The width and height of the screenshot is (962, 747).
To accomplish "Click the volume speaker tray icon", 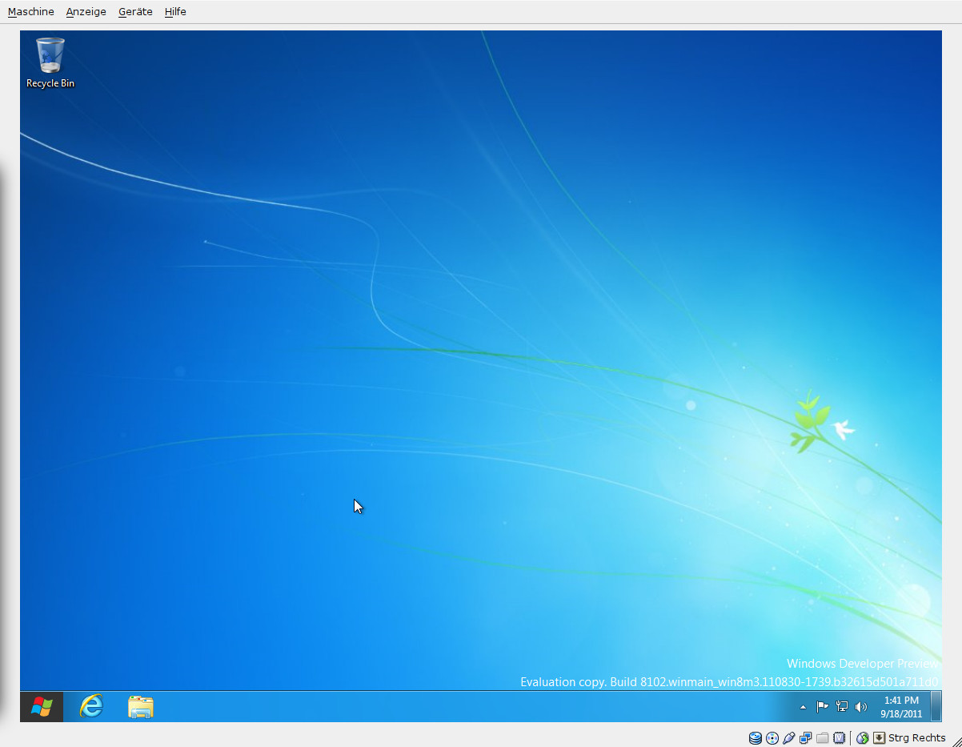I will pos(861,706).
